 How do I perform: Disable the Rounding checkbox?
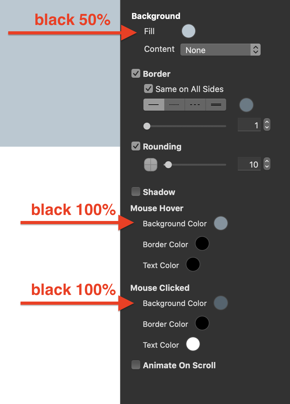tap(136, 146)
